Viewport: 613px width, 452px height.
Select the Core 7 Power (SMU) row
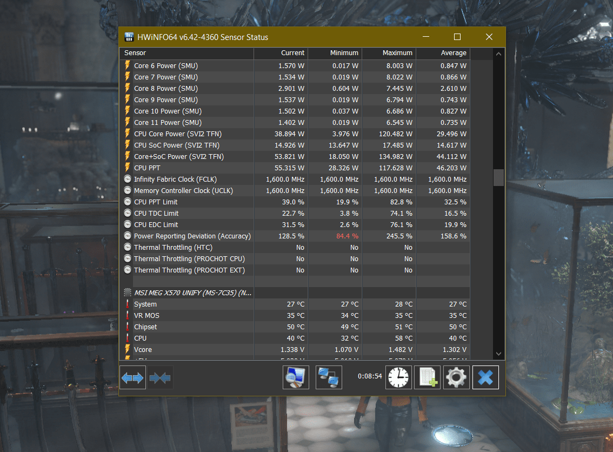(x=295, y=77)
